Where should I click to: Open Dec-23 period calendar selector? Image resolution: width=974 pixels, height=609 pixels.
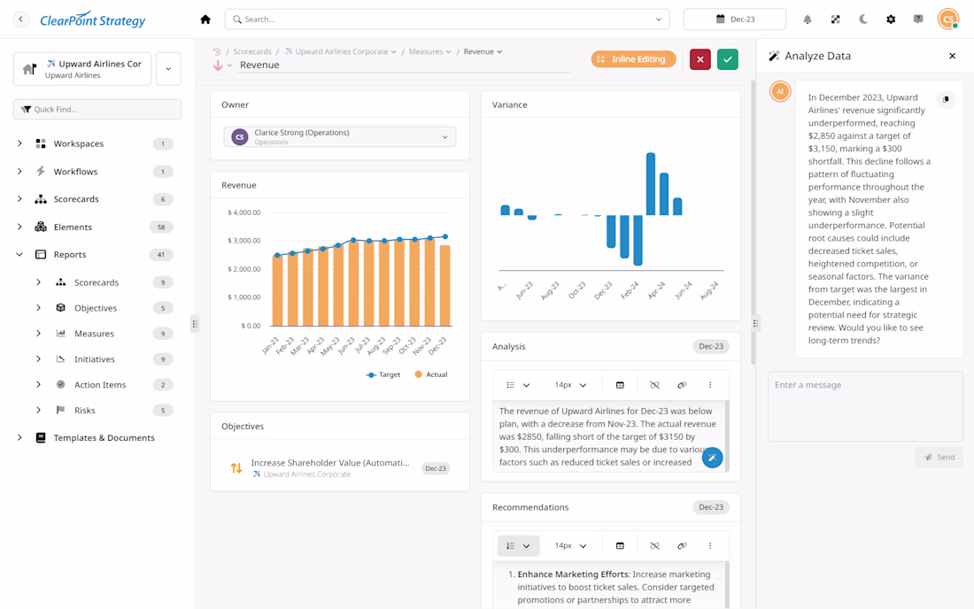coord(734,19)
